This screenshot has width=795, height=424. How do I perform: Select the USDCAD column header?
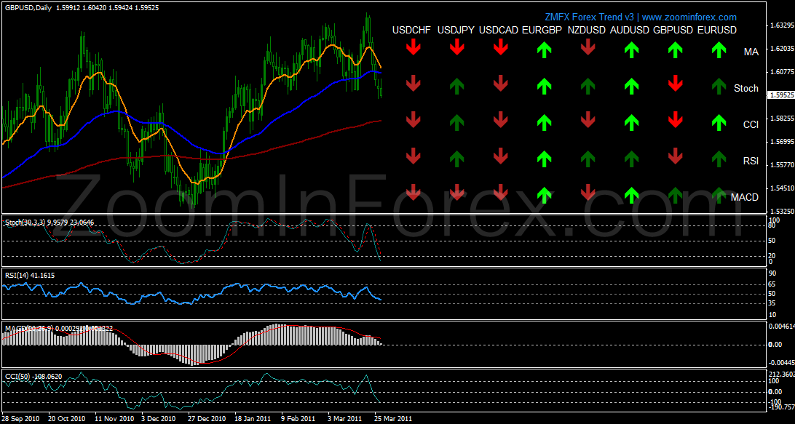coord(499,31)
